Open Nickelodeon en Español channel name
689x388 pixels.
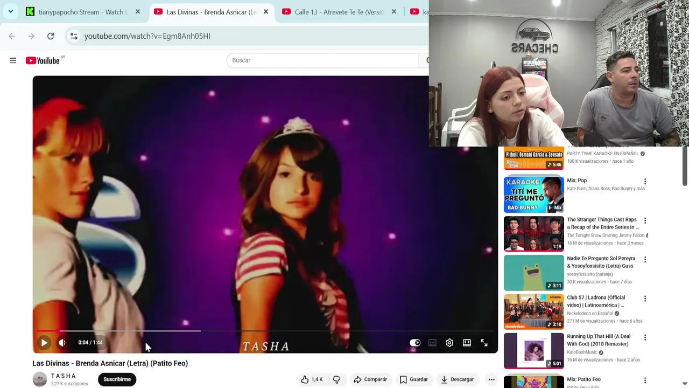point(590,313)
